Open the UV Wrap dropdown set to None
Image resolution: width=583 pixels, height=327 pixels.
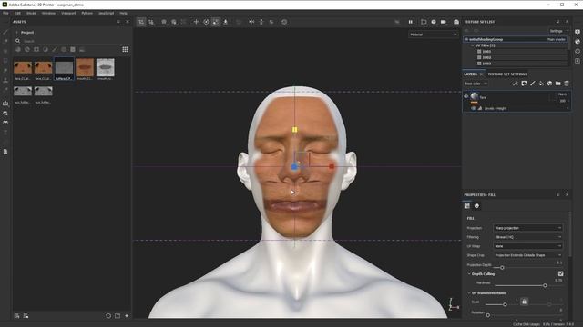(528, 246)
